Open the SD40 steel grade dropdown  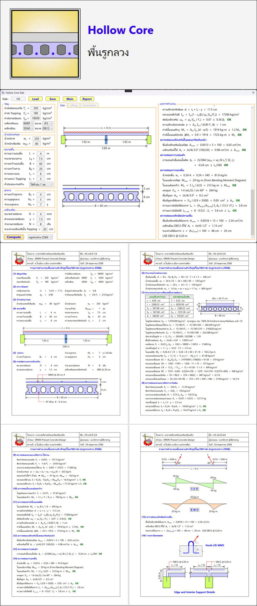click(x=28, y=128)
